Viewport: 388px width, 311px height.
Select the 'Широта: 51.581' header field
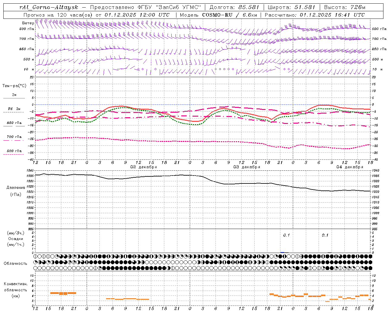point(291,7)
